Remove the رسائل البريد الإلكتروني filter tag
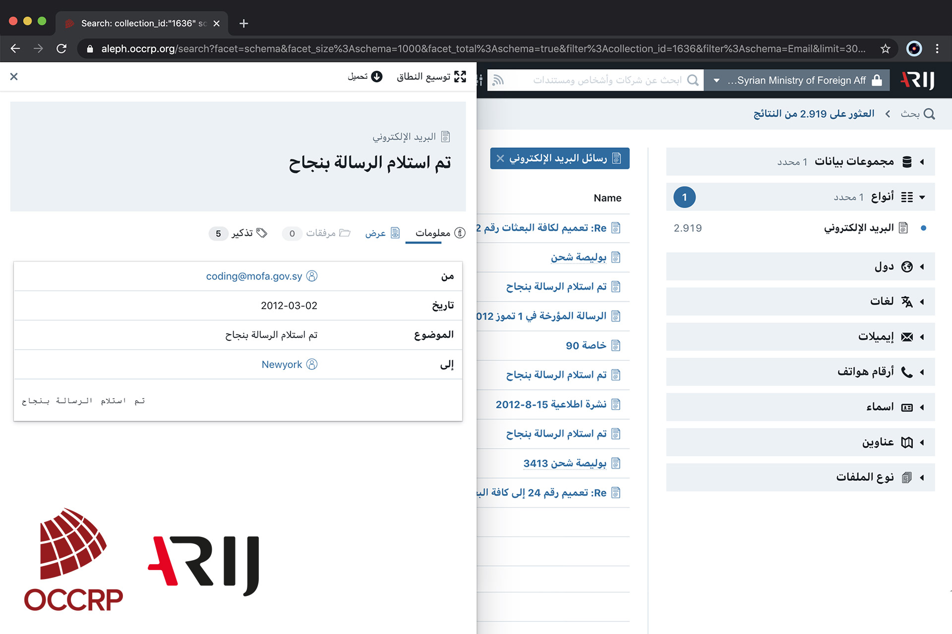Viewport: 952px width, 634px height. pos(500,158)
